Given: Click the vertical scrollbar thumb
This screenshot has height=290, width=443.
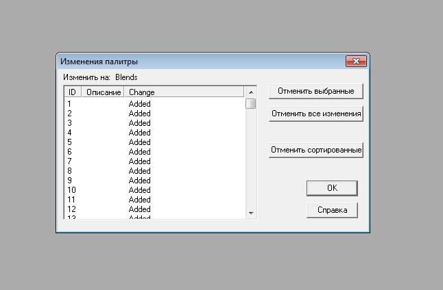Looking at the screenshot, I should pos(251,104).
